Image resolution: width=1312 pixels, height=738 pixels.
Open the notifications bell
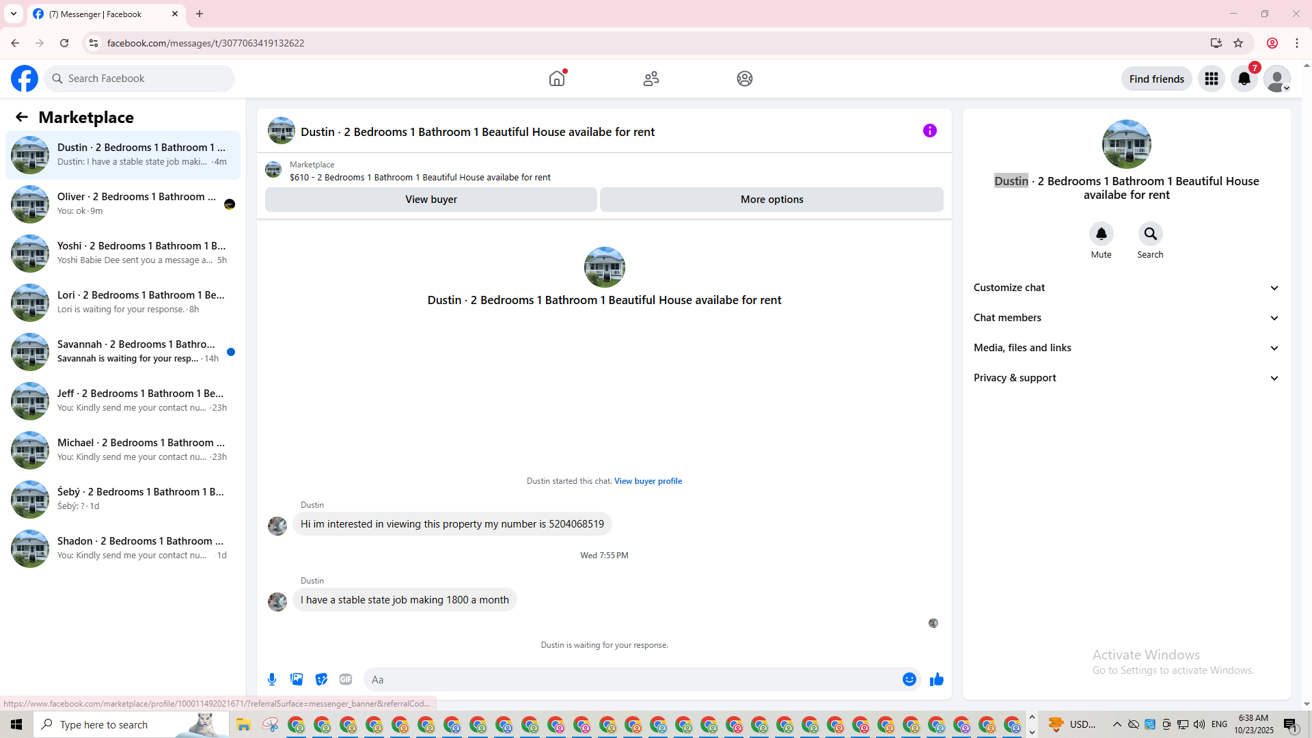pyautogui.click(x=1244, y=79)
